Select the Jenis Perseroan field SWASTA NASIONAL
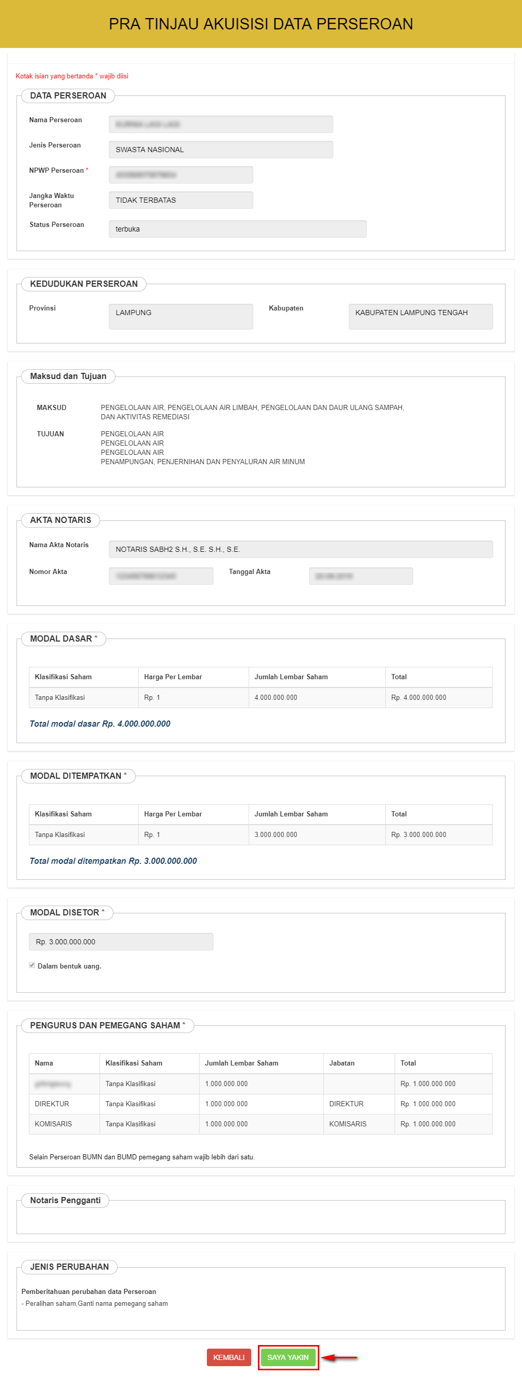Image resolution: width=522 pixels, height=1377 pixels. pyautogui.click(x=220, y=150)
